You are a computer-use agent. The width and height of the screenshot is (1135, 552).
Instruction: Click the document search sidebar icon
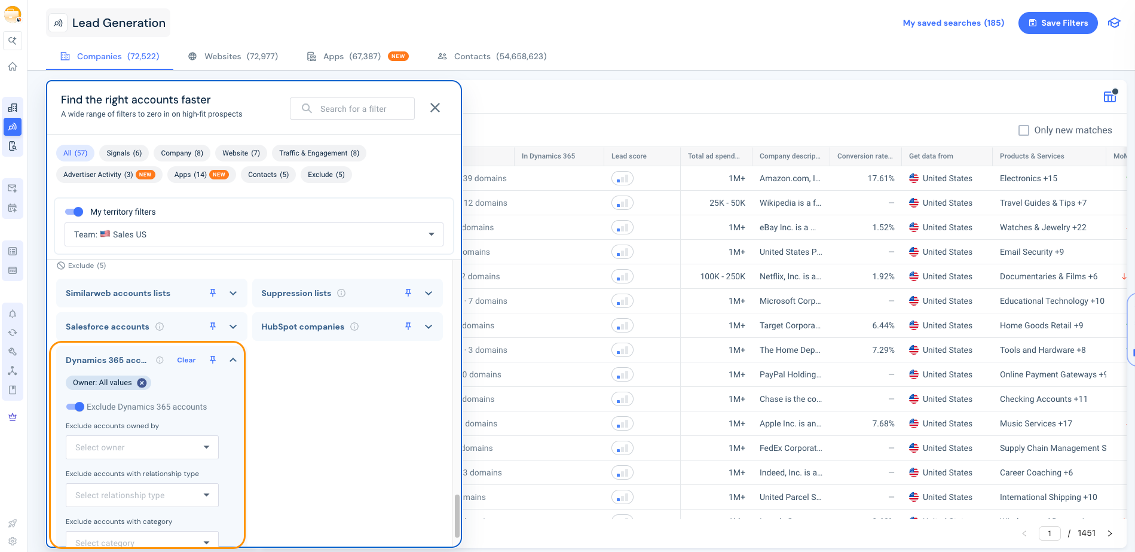pyautogui.click(x=13, y=146)
